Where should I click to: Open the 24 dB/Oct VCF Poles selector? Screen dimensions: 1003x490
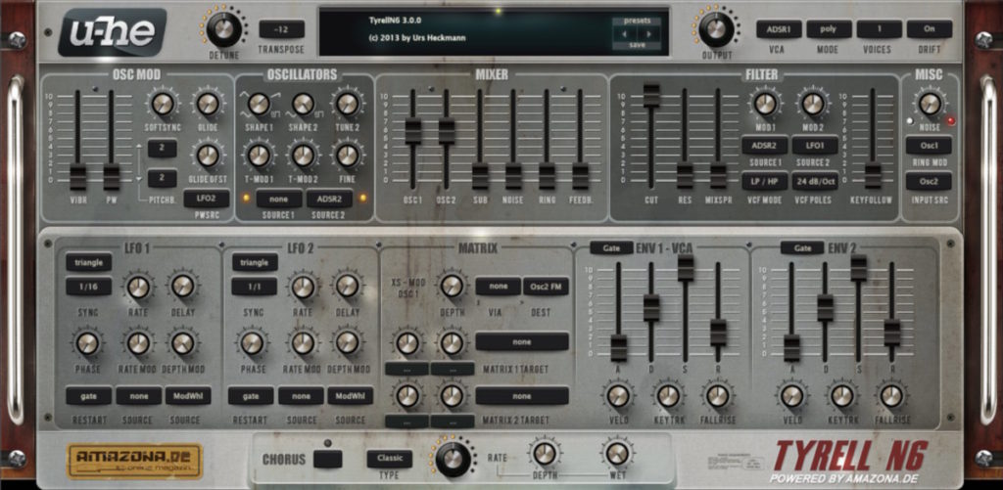click(815, 182)
